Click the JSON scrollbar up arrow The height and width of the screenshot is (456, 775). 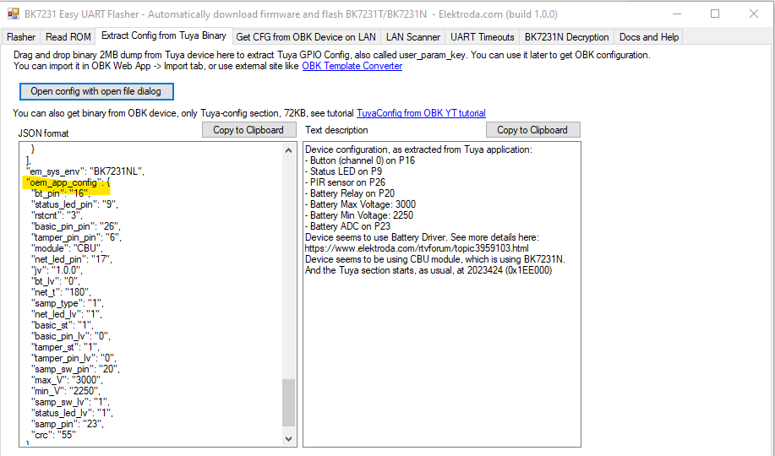coord(289,150)
